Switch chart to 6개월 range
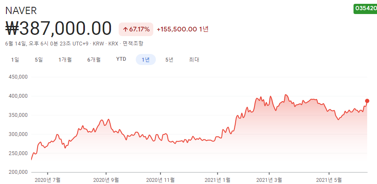 94,59
